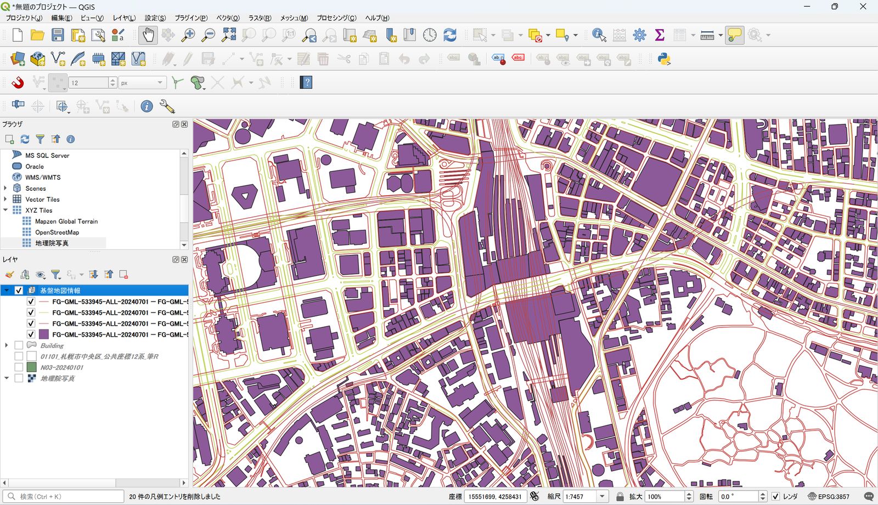Activate the Zoom Out magnifier
The width and height of the screenshot is (878, 505).
(209, 35)
